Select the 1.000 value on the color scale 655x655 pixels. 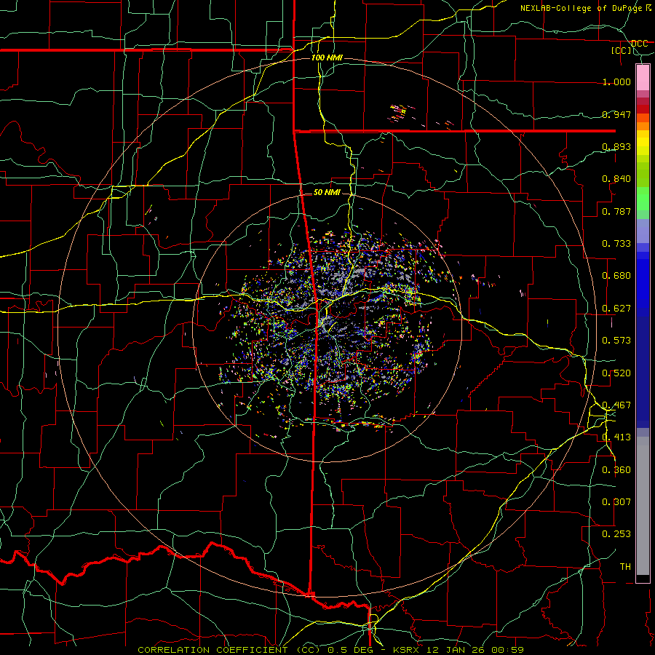[616, 82]
